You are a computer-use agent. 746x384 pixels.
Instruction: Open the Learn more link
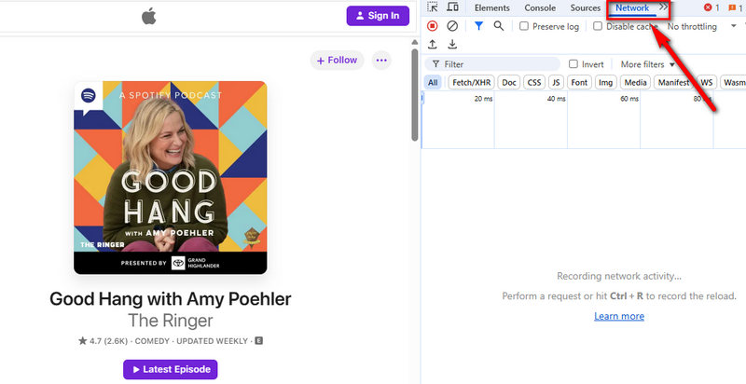619,316
